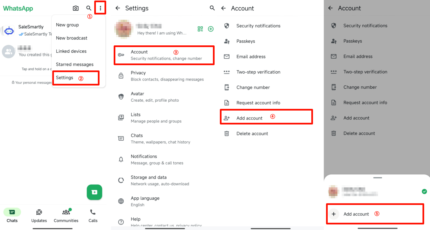Open Two-step verification settings
The height and width of the screenshot is (230, 430).
(x=258, y=72)
